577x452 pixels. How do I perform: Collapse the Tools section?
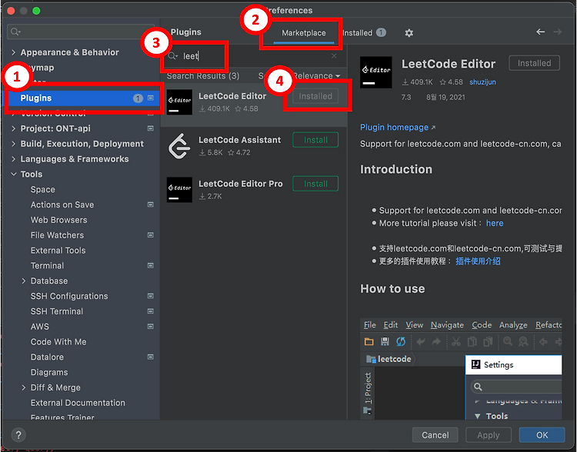tap(14, 174)
